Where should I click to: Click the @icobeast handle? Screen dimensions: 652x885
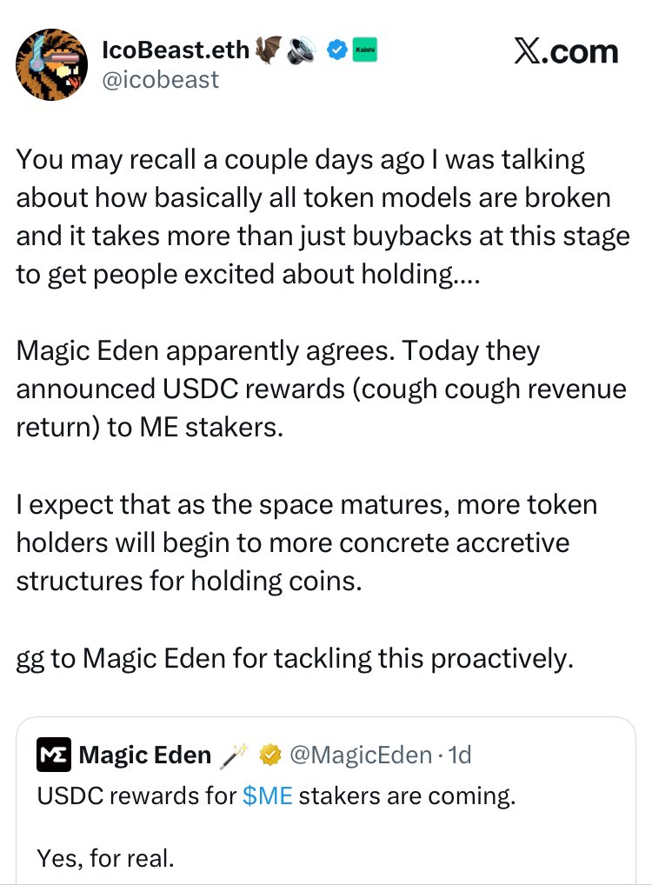tap(161, 81)
